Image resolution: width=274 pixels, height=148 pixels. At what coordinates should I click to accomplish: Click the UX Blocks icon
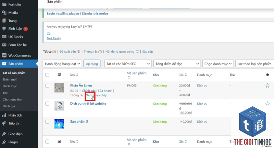4,37
